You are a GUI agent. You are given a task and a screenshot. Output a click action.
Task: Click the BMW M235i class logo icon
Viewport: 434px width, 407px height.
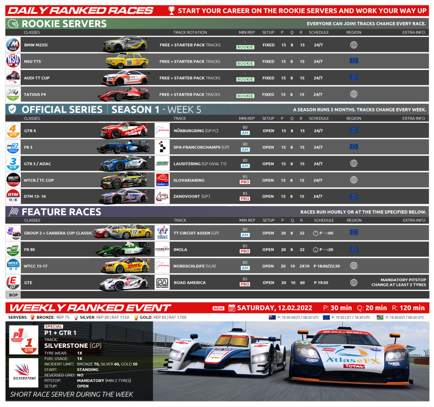(13, 45)
